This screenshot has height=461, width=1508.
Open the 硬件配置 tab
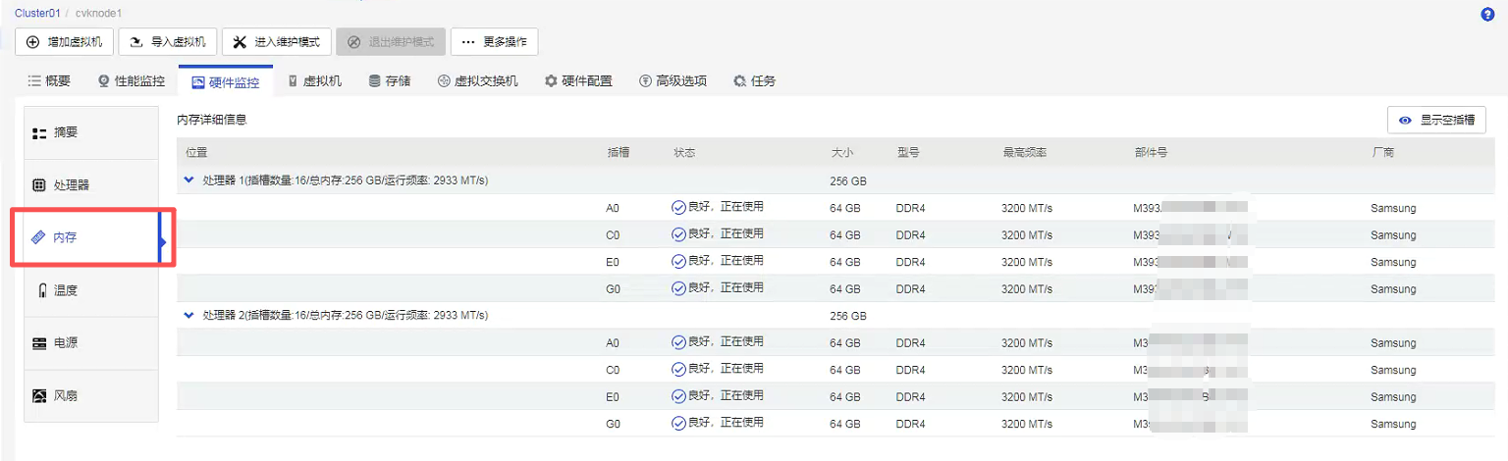pyautogui.click(x=578, y=81)
